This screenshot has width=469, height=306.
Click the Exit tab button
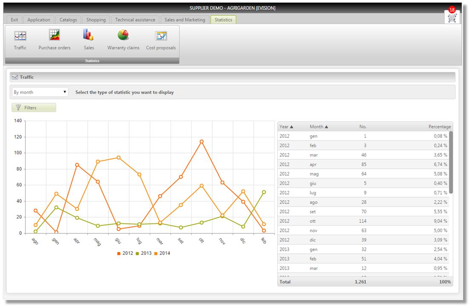pyautogui.click(x=14, y=20)
